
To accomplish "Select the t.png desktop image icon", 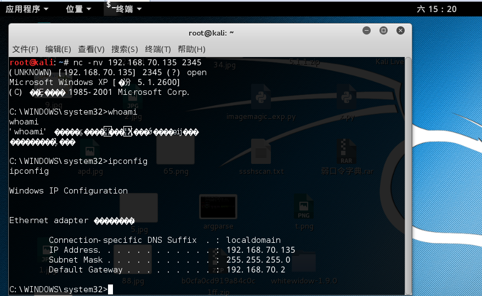I will pos(304,212).
